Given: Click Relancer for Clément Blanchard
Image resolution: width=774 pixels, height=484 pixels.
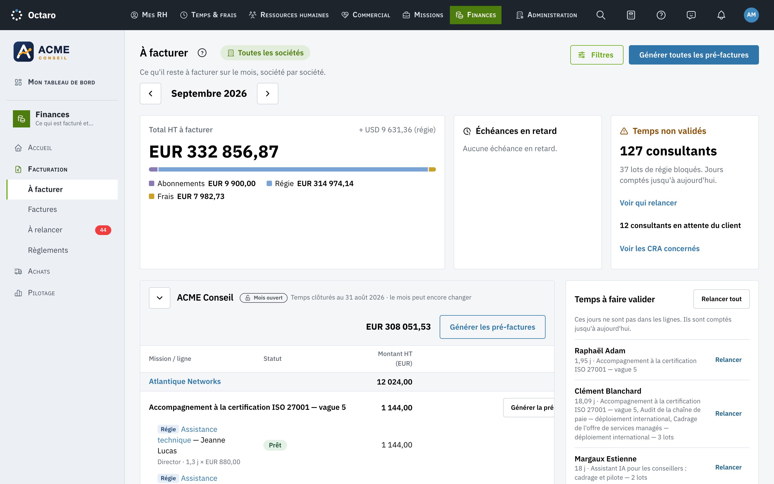Looking at the screenshot, I should click(728, 414).
